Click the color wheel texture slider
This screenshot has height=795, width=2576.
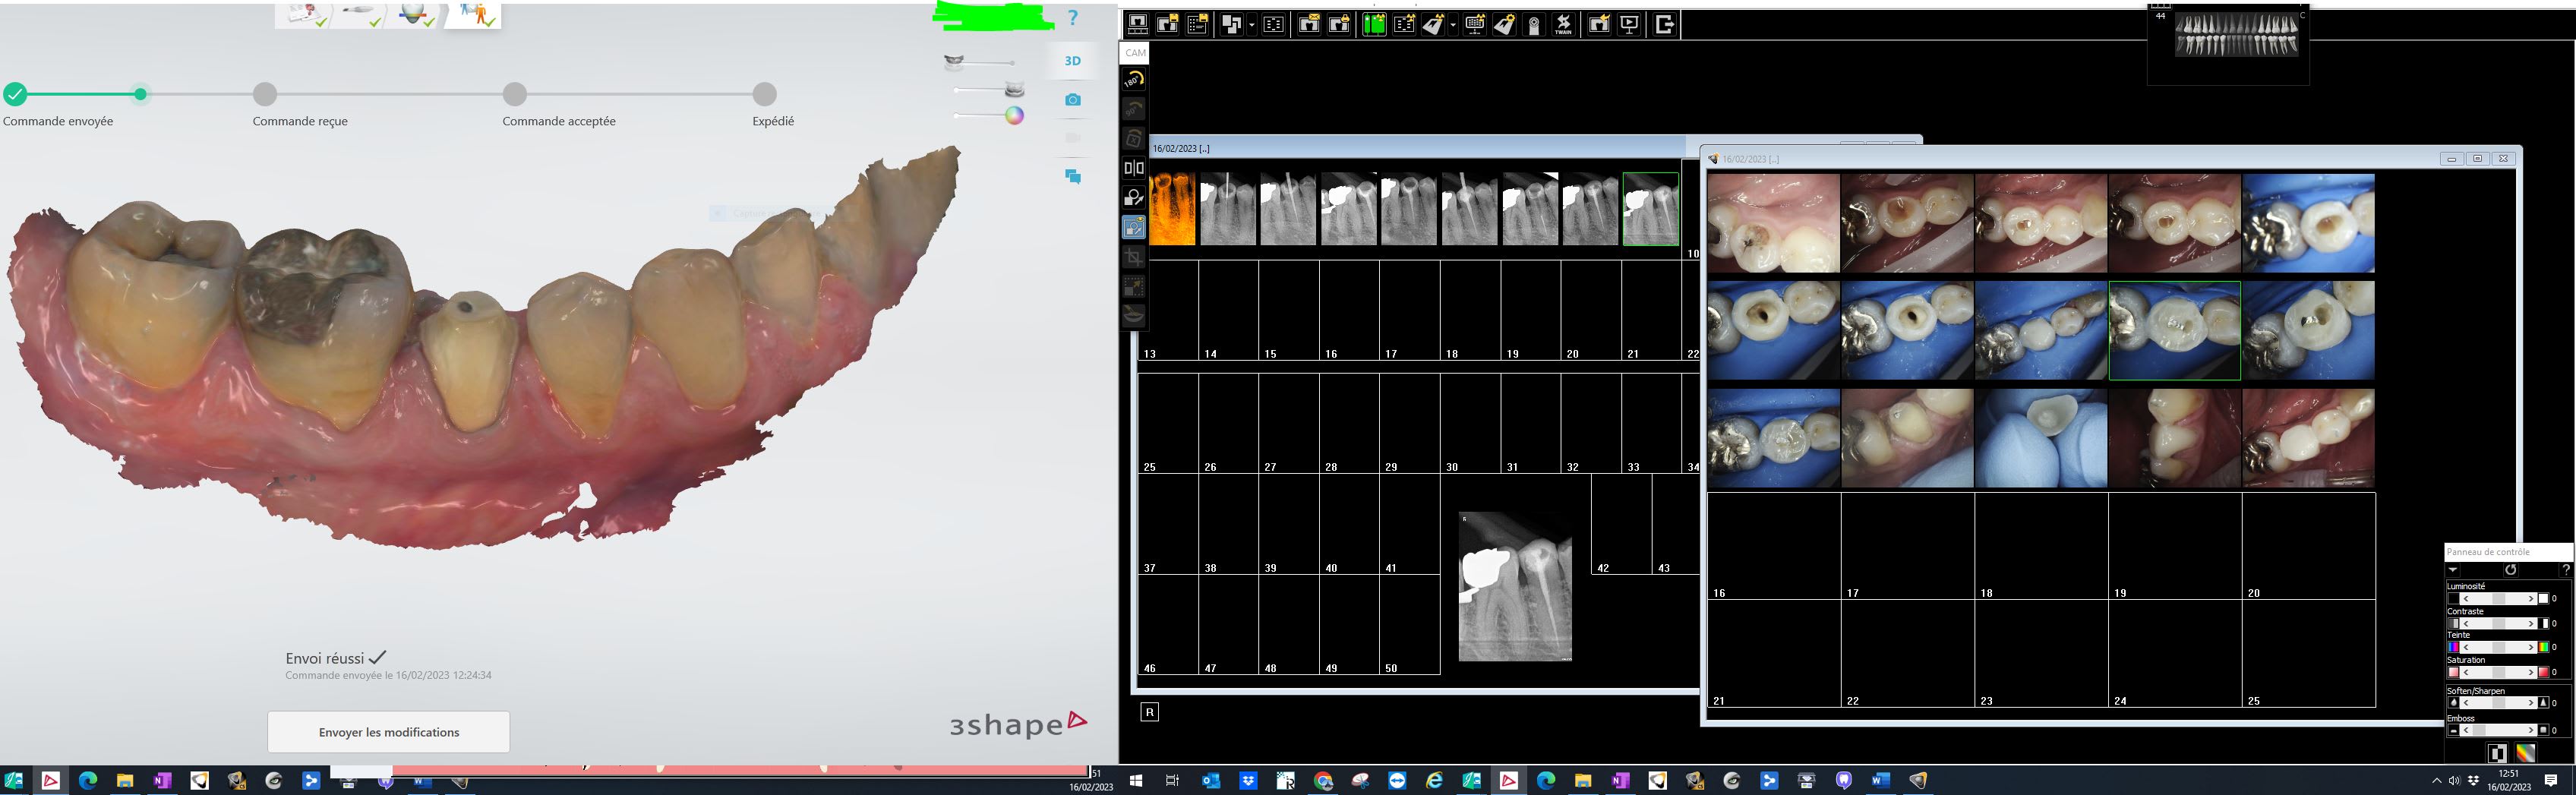1014,115
